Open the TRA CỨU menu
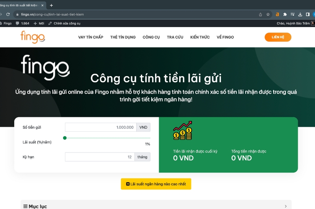Screen dimensions: 315x209 (175, 37)
